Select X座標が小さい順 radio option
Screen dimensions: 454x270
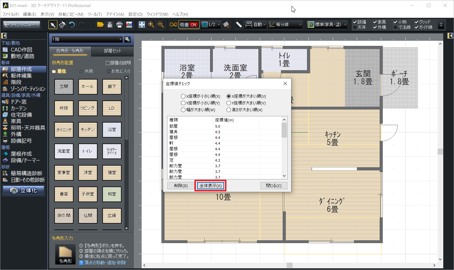click(x=183, y=97)
